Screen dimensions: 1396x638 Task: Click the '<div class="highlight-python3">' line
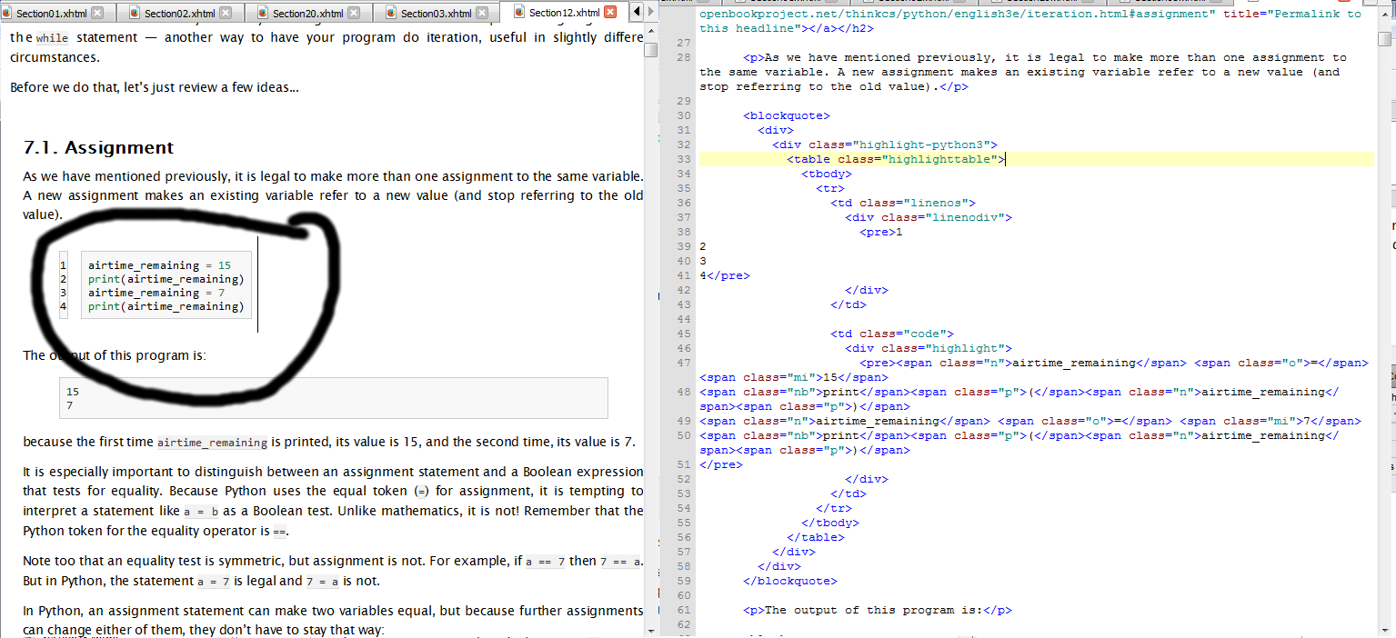click(x=885, y=145)
